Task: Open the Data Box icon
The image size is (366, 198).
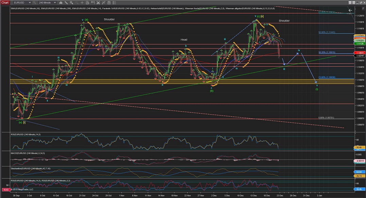Action: (x=87, y=3)
